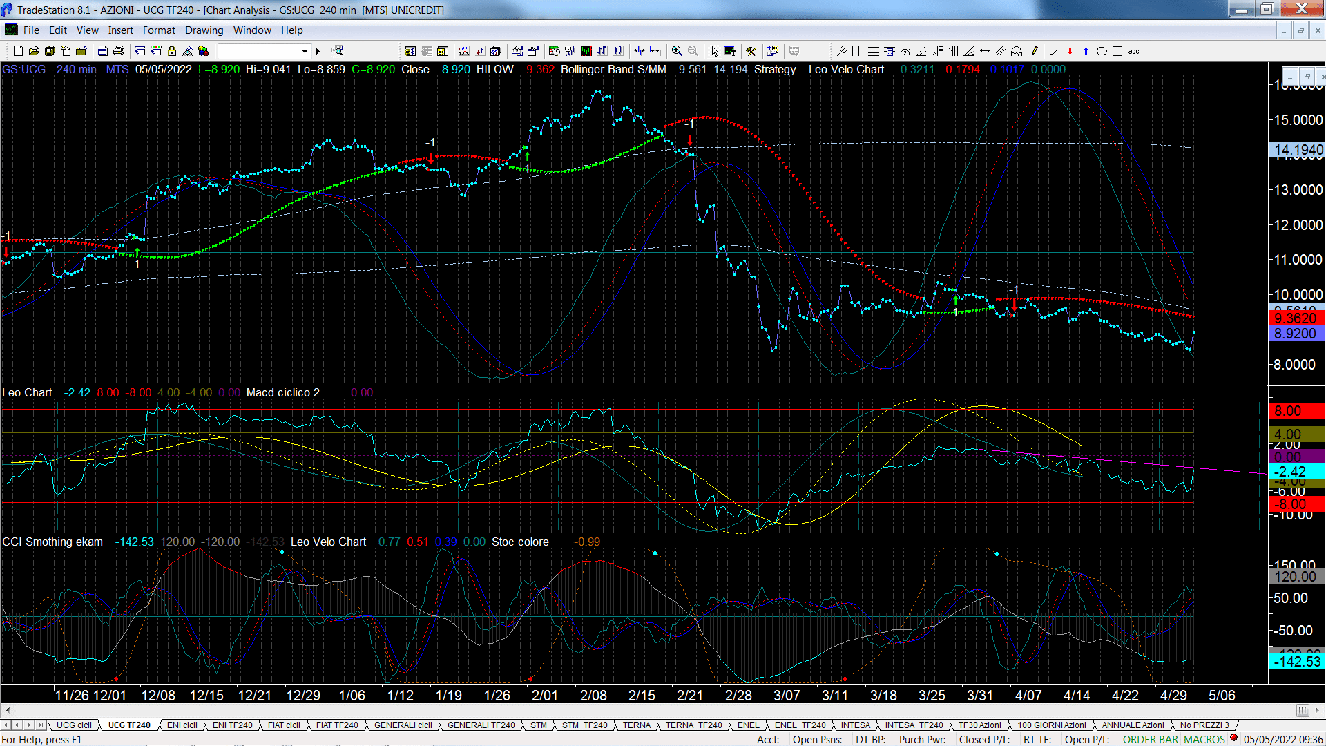Open the View menu
The width and height of the screenshot is (1326, 746).
(88, 30)
